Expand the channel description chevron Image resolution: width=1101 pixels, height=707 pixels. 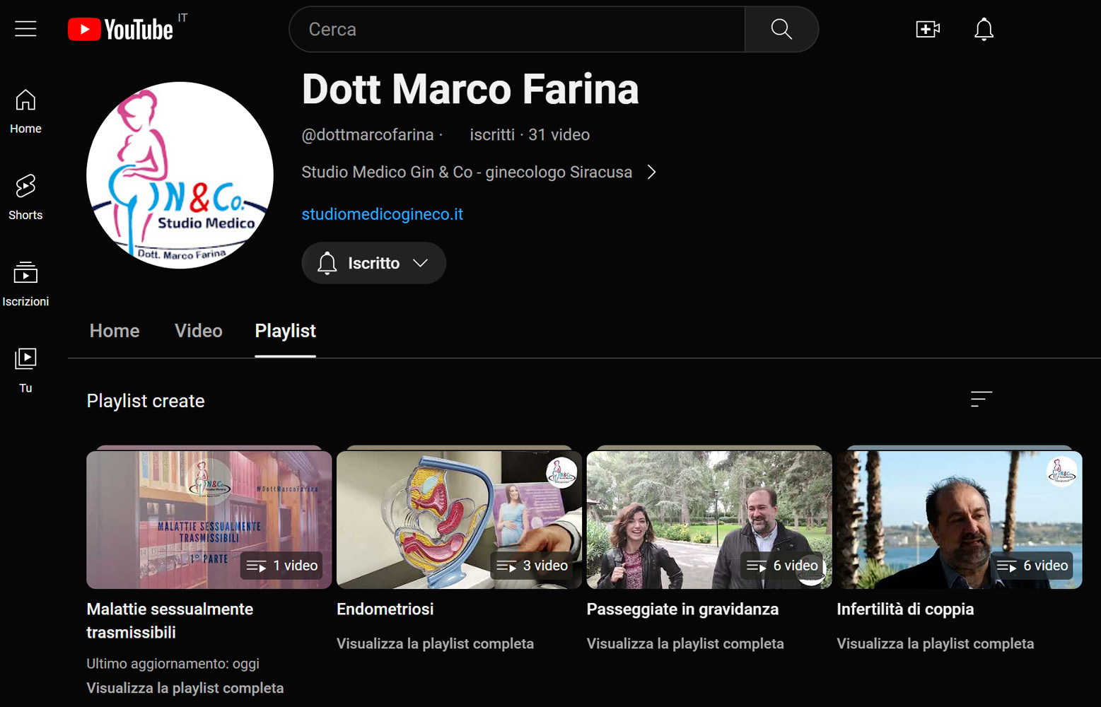pyautogui.click(x=651, y=173)
